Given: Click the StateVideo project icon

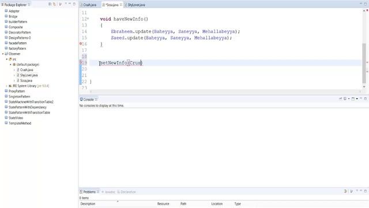Looking at the screenshot, I should (x=6, y=118).
